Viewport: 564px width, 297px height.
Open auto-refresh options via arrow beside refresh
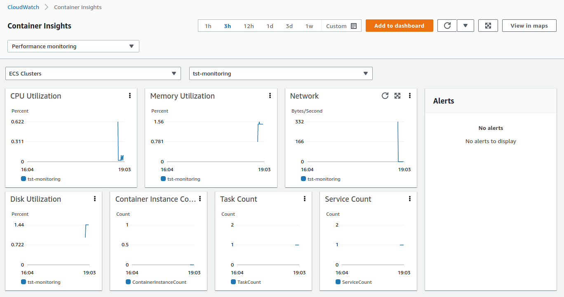pyautogui.click(x=465, y=26)
